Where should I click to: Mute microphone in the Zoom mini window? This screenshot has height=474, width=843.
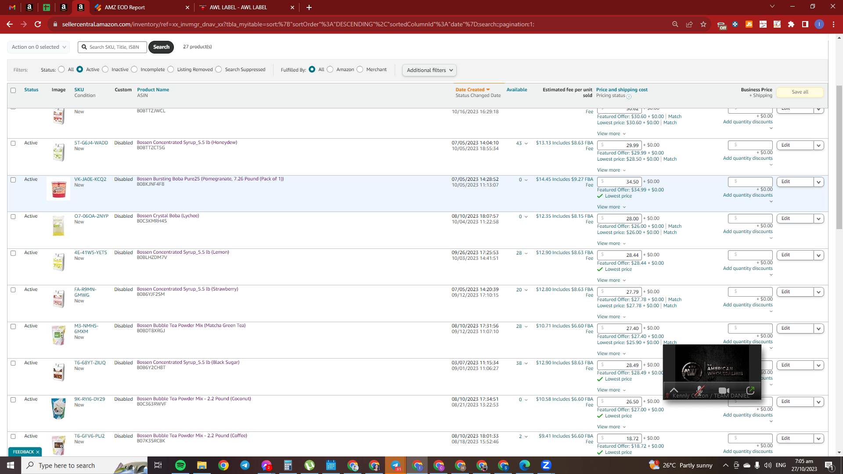699,390
